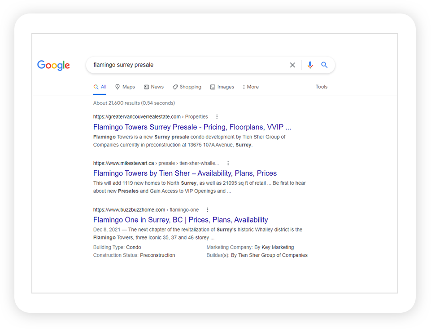431x329 pixels.
Task: Open options for mikestewart.ca result
Action: 228,163
